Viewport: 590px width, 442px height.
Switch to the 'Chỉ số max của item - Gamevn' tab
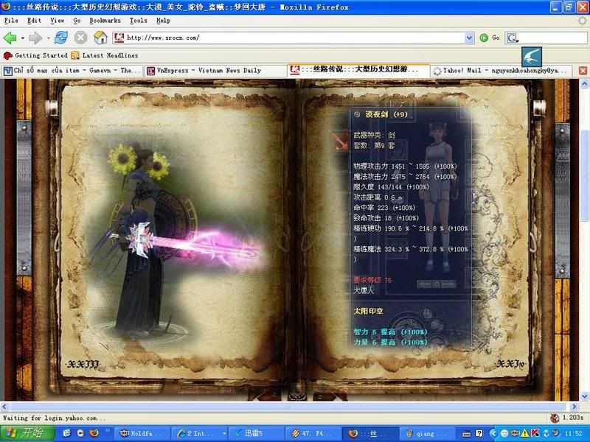click(72, 71)
